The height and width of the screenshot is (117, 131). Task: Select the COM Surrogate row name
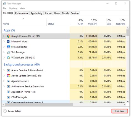click(x=19, y=97)
